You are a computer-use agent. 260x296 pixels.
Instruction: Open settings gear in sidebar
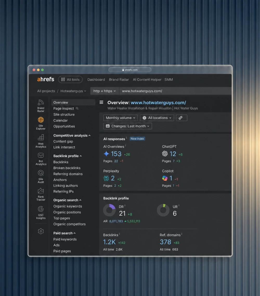tap(41, 231)
